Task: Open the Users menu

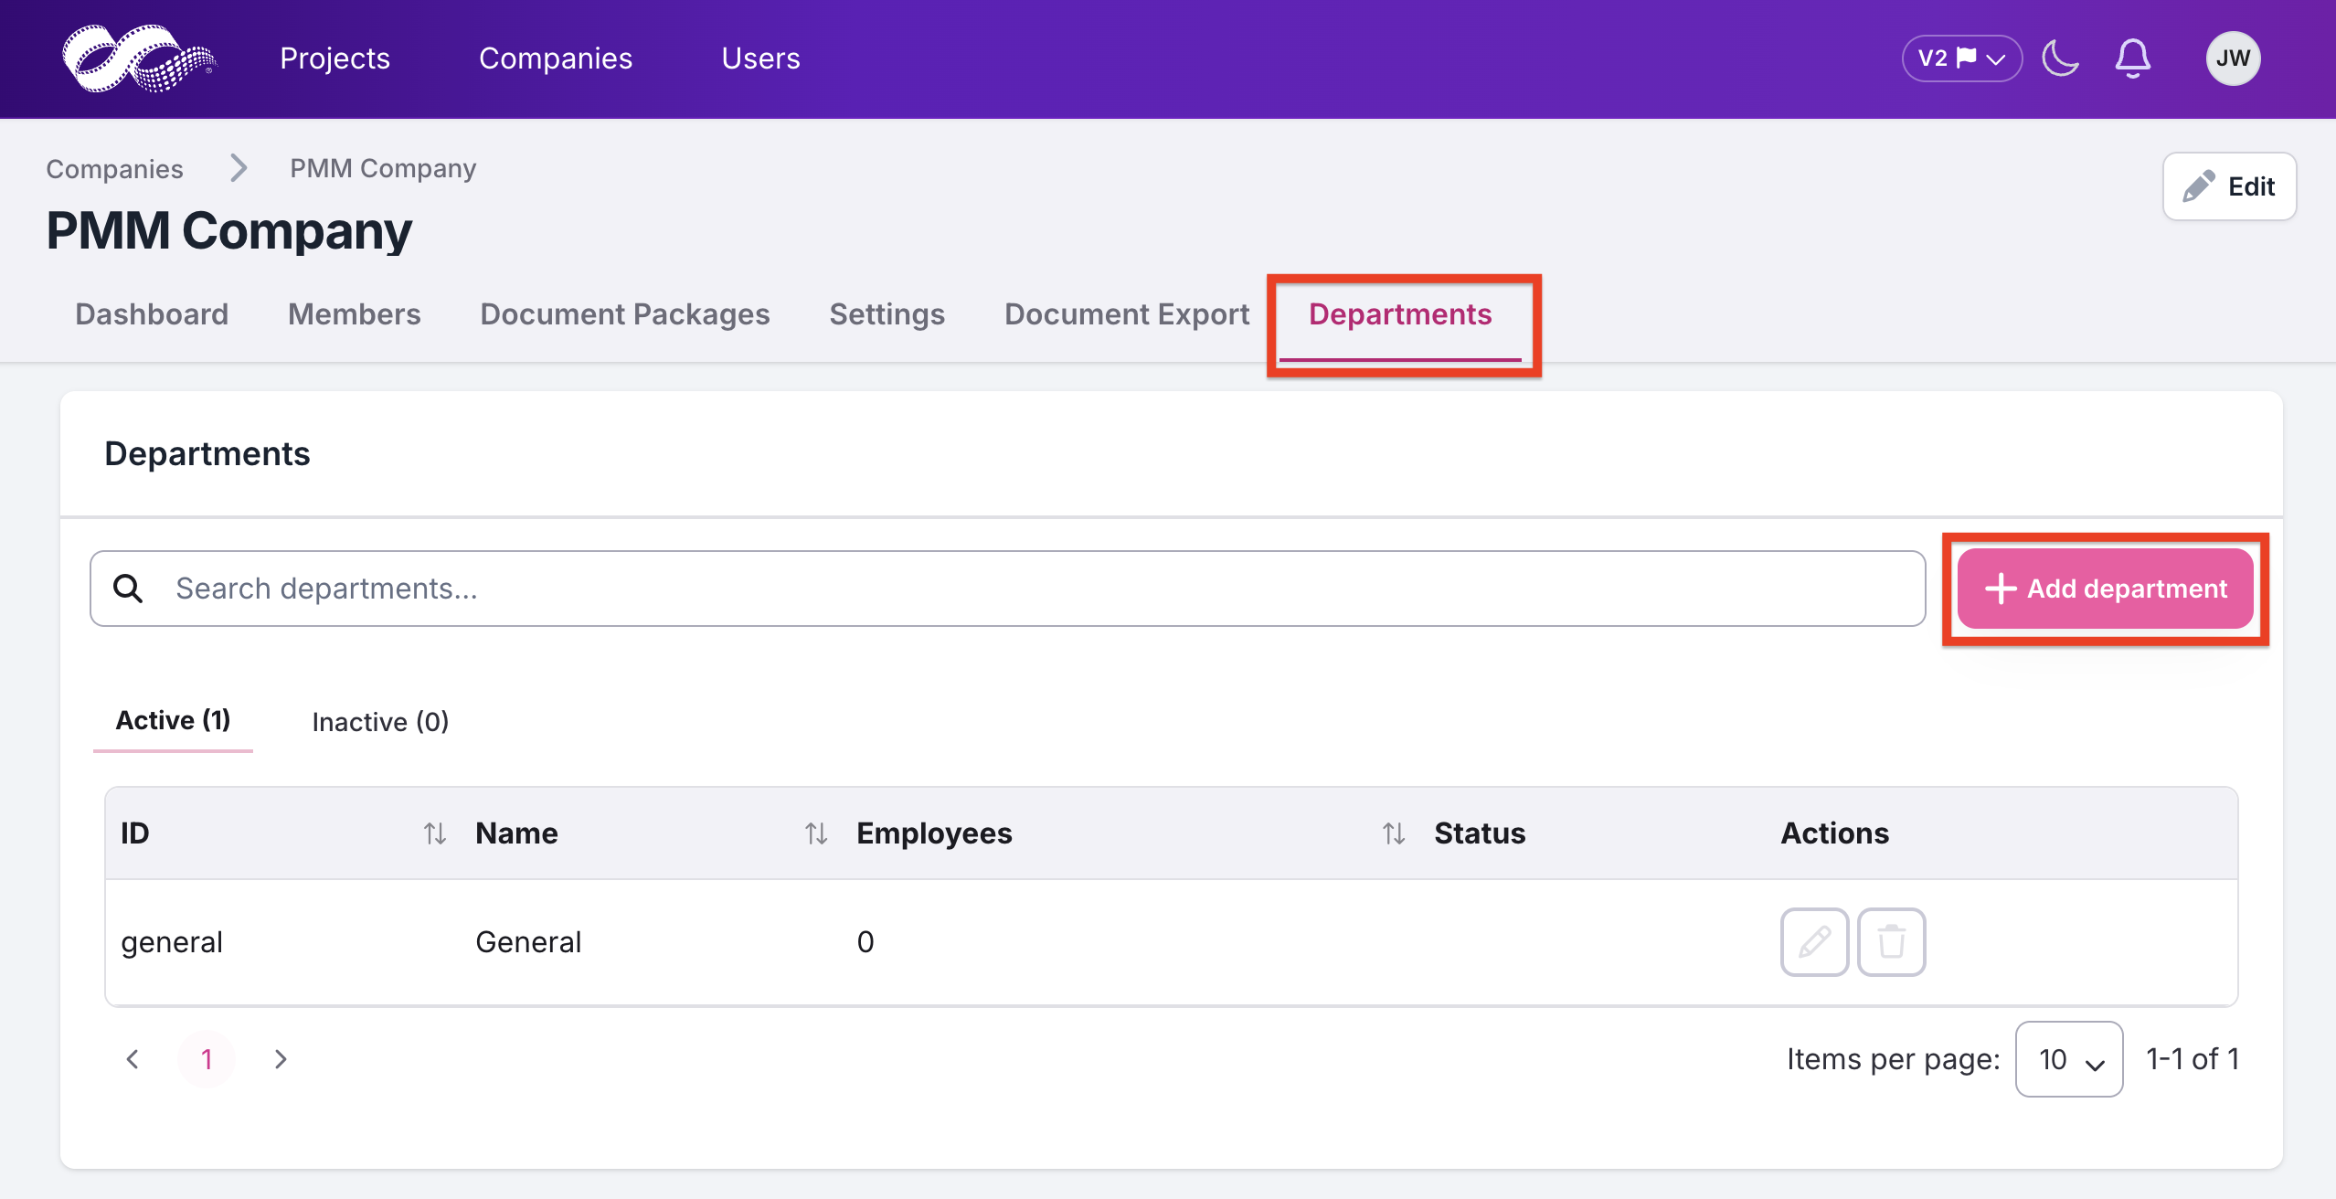Action: (760, 58)
